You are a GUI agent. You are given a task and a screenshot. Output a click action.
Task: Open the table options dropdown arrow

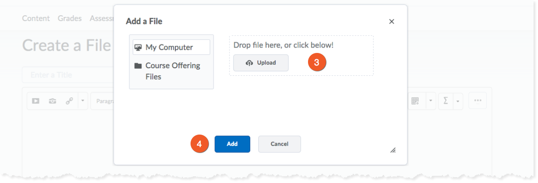tap(430, 101)
